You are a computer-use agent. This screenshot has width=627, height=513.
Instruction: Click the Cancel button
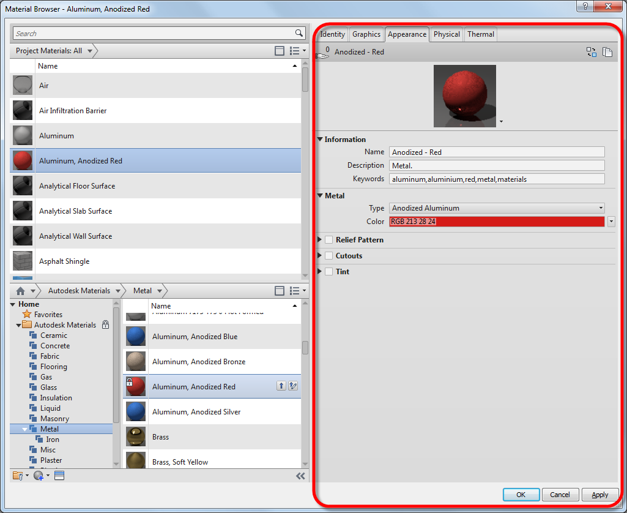point(560,495)
